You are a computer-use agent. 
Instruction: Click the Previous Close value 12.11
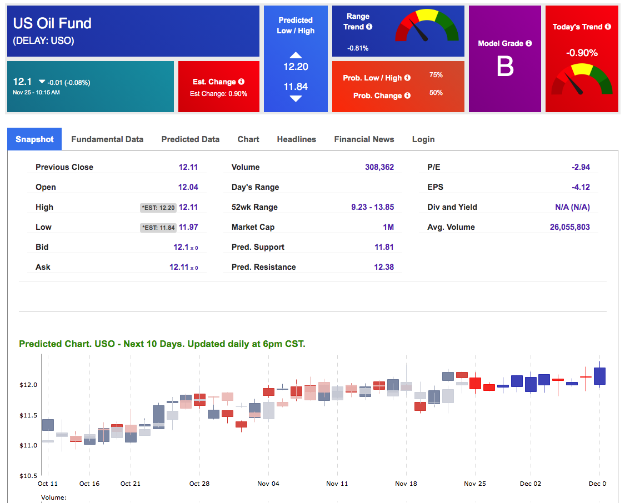tap(188, 167)
